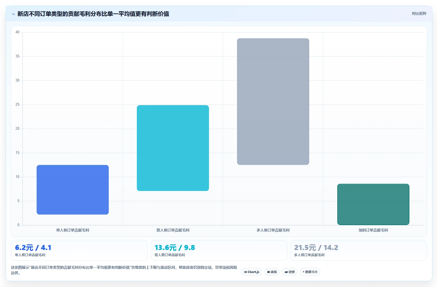Click the 数据卡片 tag
Image resolution: width=438 pixels, height=287 pixels.
pyautogui.click(x=310, y=272)
